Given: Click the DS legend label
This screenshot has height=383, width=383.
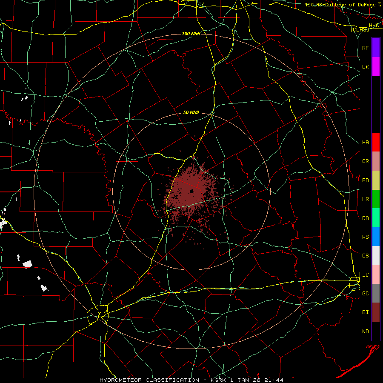Looking at the screenshot, I should [x=365, y=256].
